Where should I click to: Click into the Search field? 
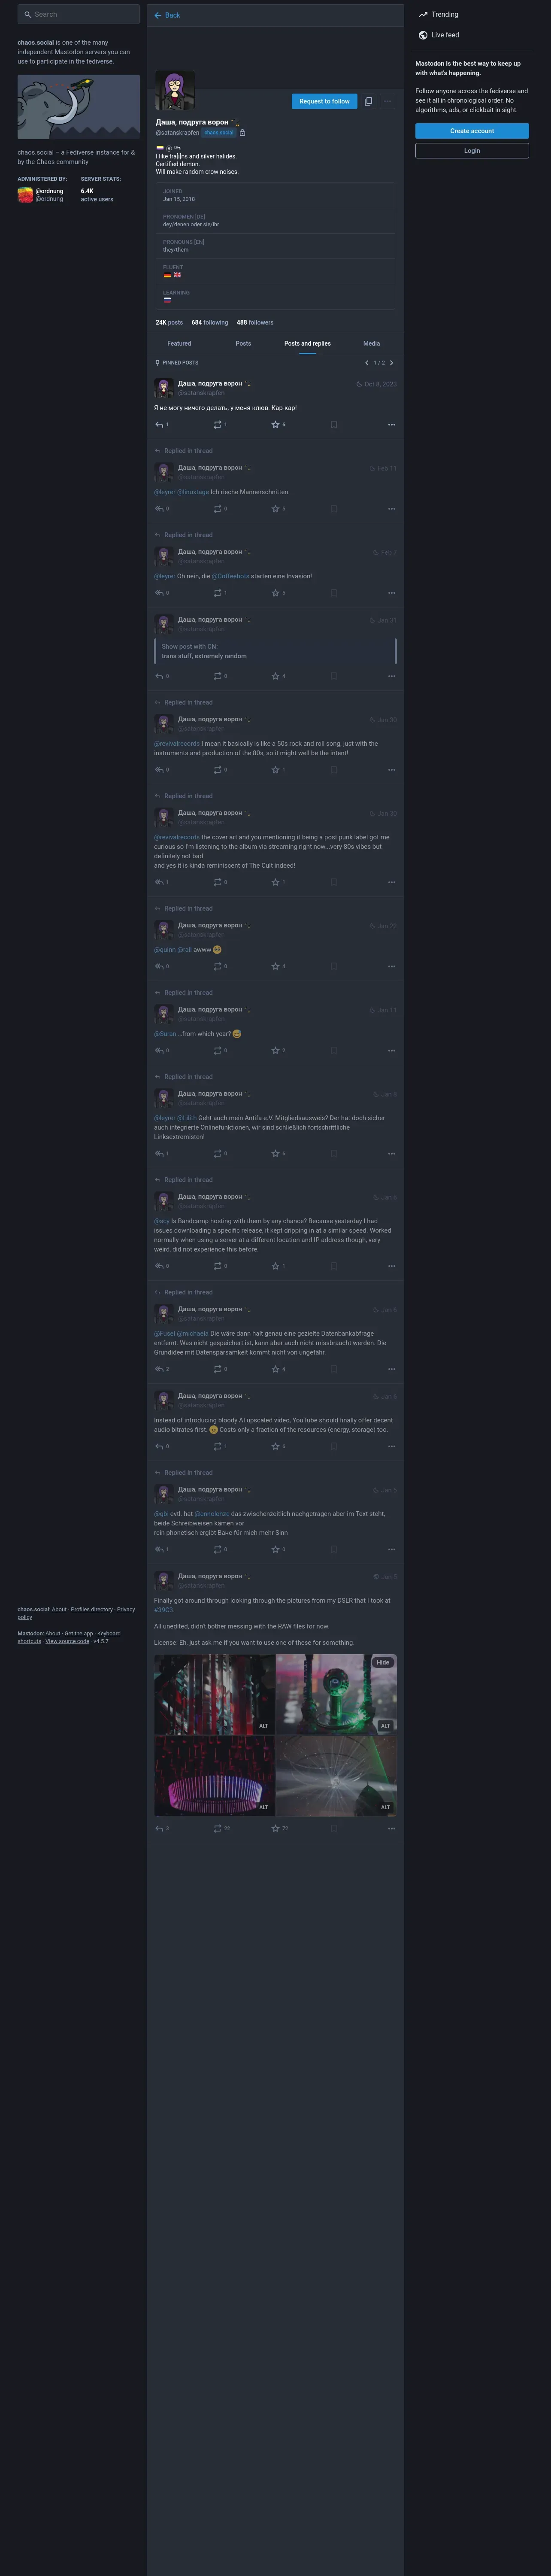click(78, 14)
